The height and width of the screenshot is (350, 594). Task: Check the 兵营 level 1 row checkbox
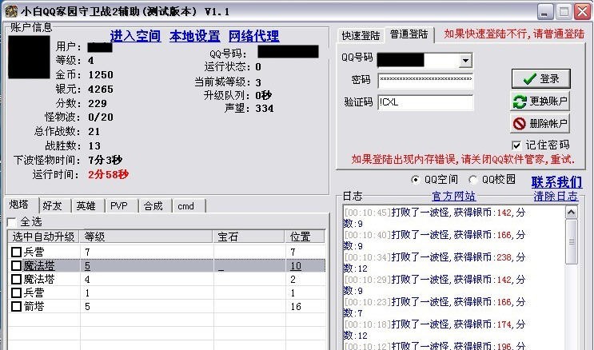pos(16,292)
